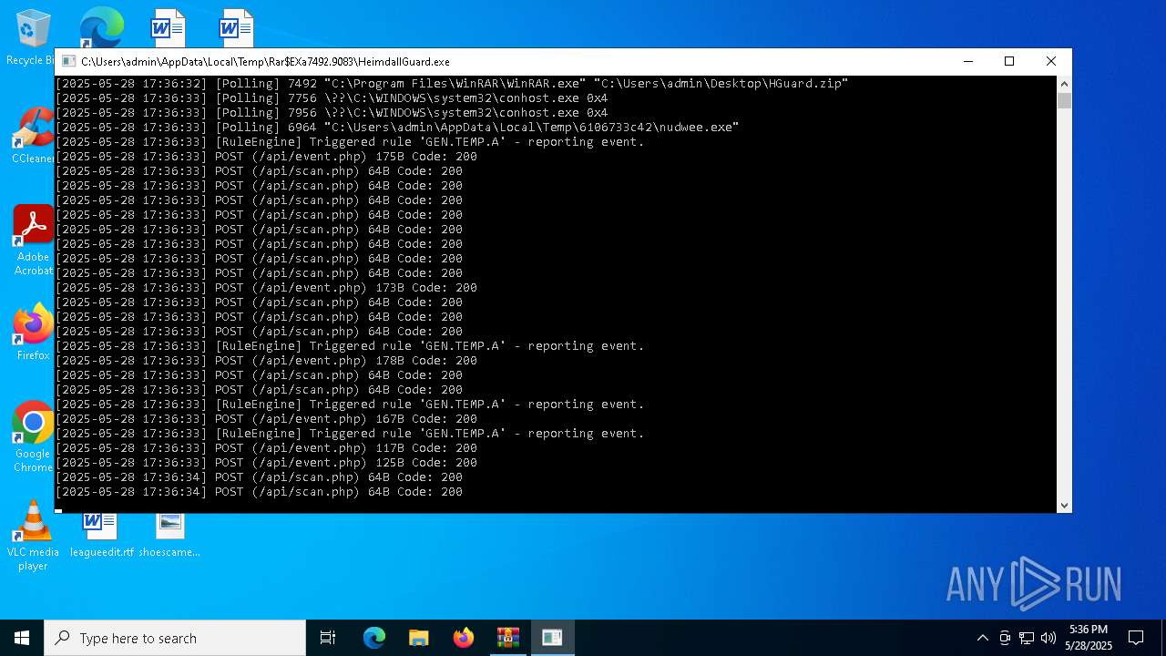
Task: Show hidden system tray icons
Action: pos(982,638)
